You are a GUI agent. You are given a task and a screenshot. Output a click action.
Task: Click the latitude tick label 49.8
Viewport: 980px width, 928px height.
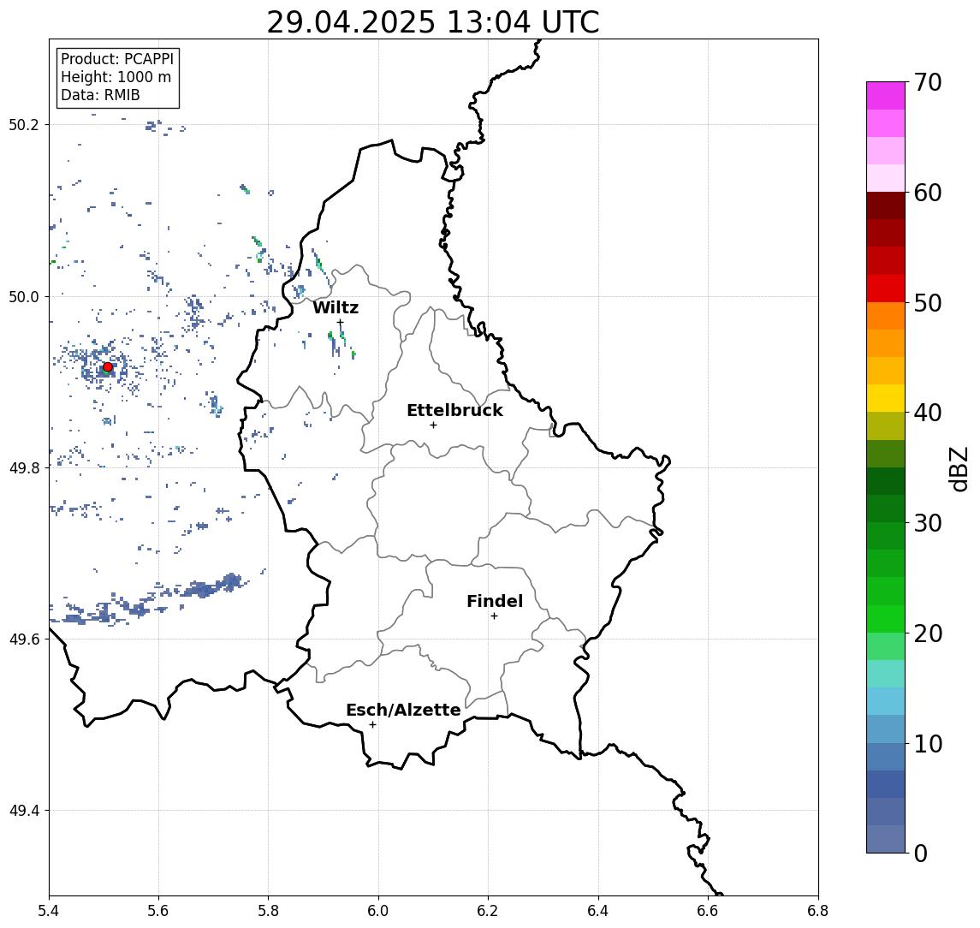point(24,467)
